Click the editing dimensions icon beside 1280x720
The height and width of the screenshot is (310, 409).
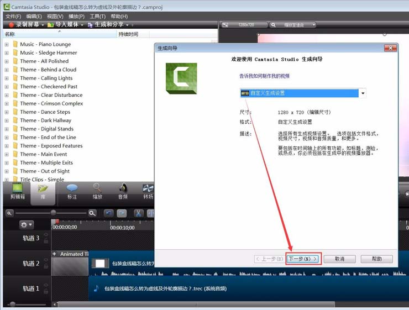[x=225, y=25]
